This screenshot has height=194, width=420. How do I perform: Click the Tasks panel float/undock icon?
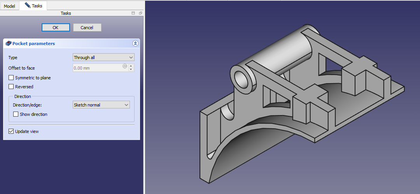pyautogui.click(x=140, y=13)
